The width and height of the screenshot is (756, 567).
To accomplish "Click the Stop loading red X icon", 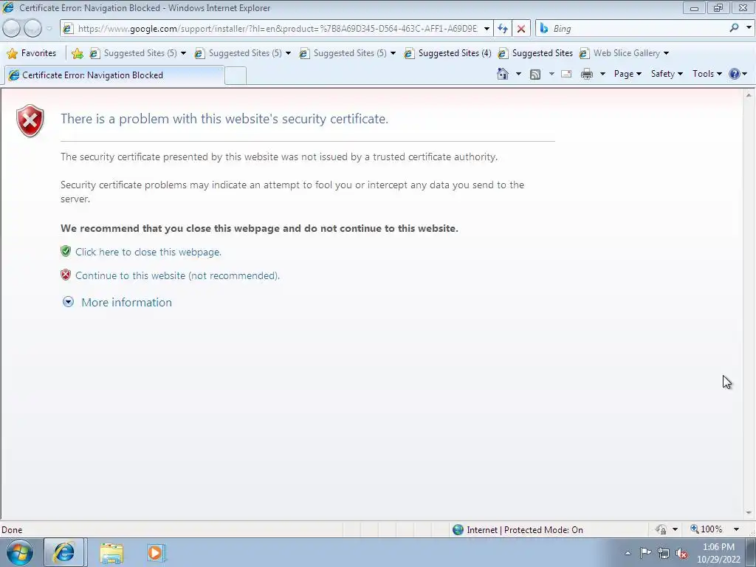I will [x=521, y=29].
